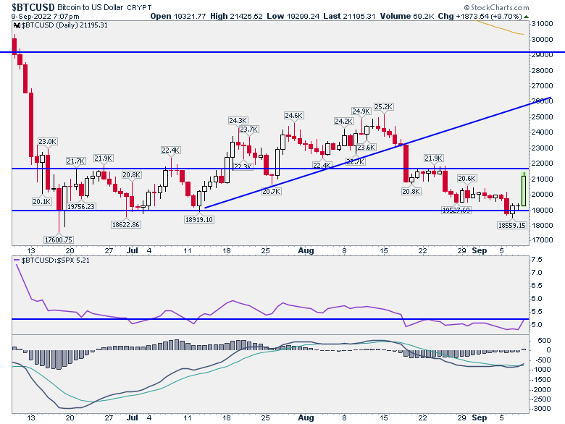The height and width of the screenshot is (424, 565).
Task: Click the 5.5 ratio axis label
Action: tap(537, 312)
